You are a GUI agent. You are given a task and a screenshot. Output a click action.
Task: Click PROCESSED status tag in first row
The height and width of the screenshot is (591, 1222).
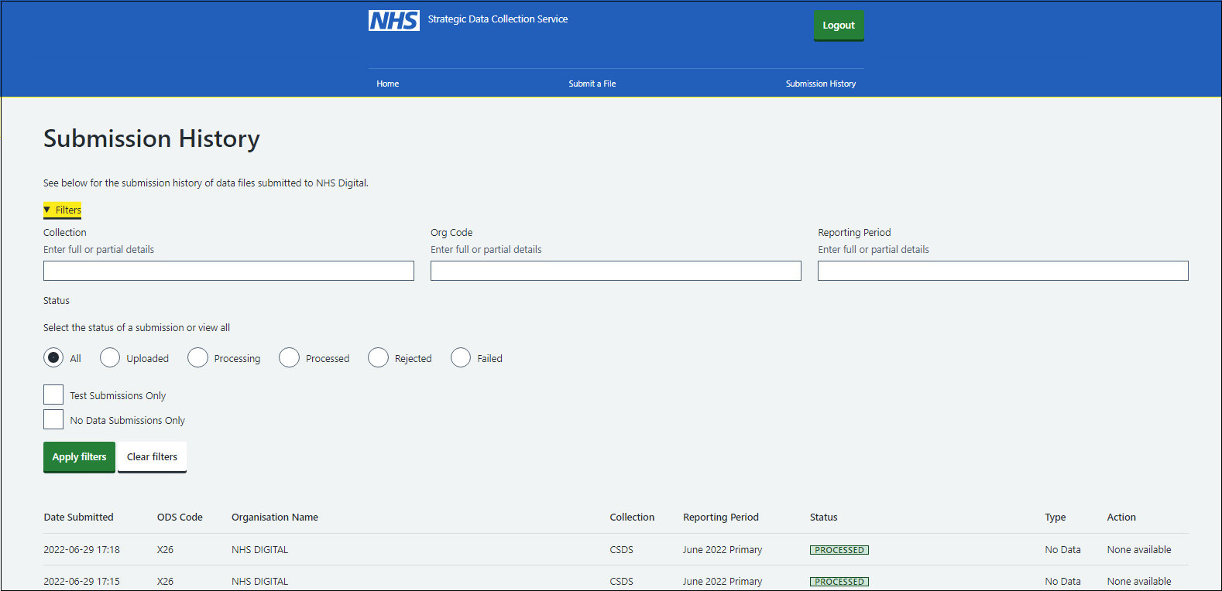pos(839,550)
